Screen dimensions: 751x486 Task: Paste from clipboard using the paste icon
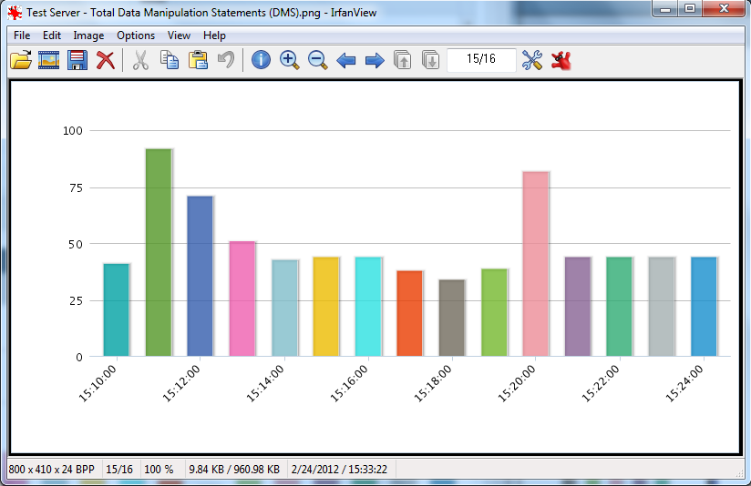point(198,60)
